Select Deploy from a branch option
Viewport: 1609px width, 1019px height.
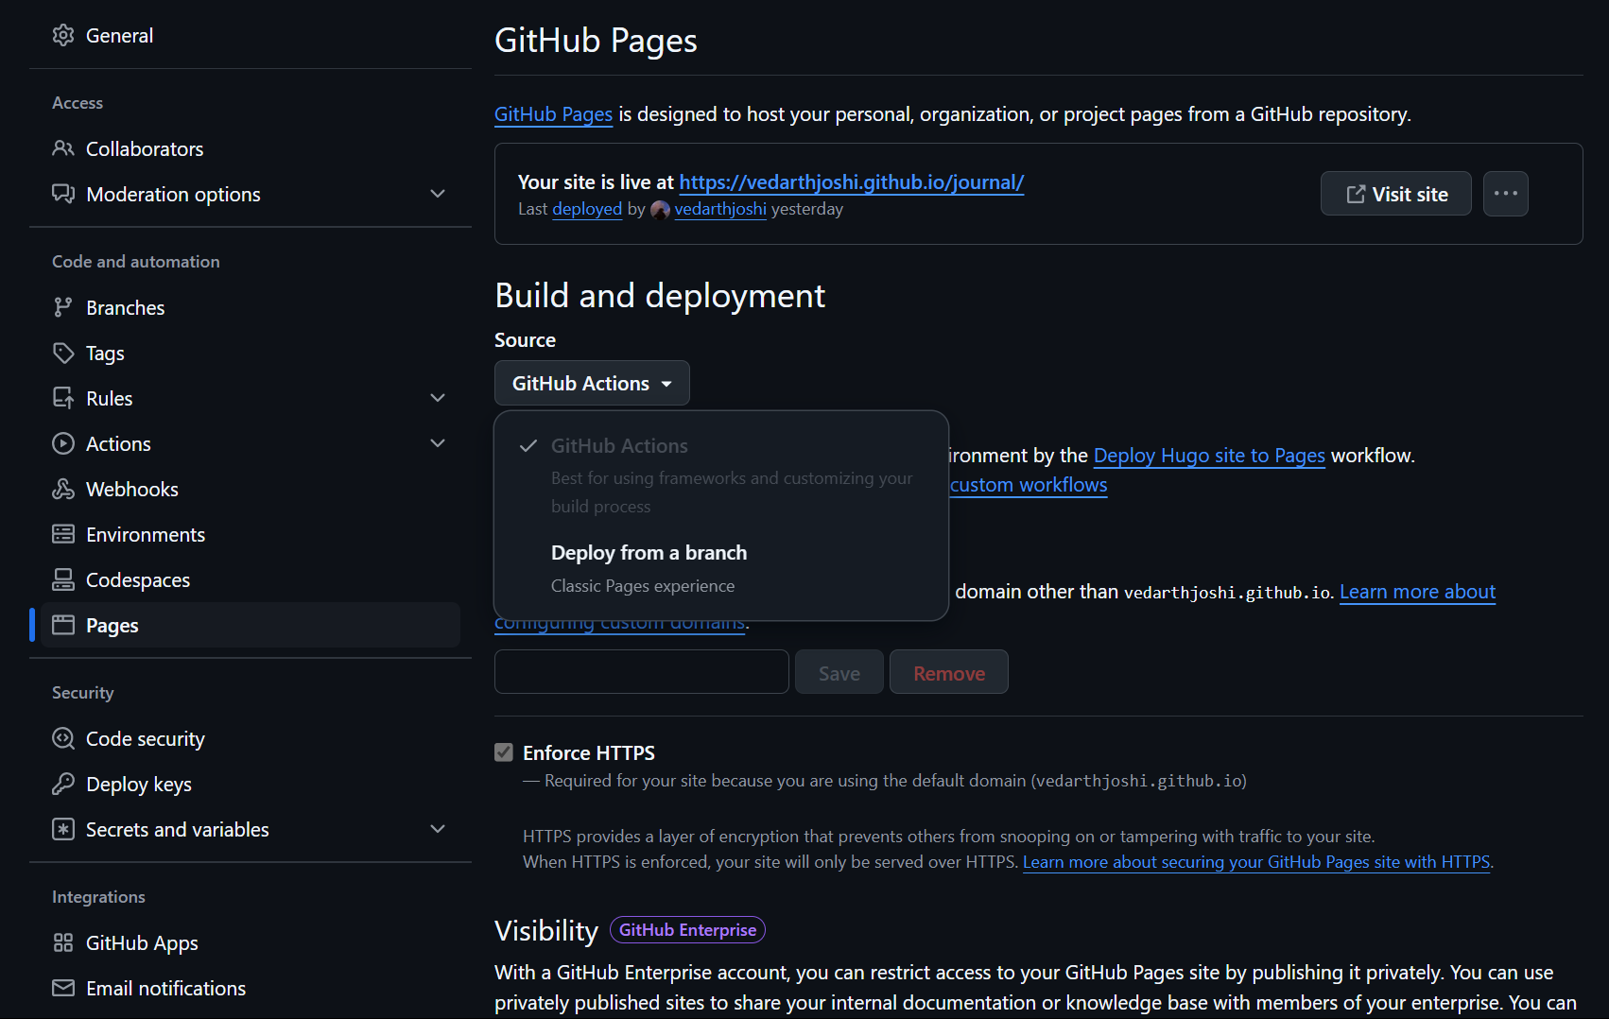point(649,552)
